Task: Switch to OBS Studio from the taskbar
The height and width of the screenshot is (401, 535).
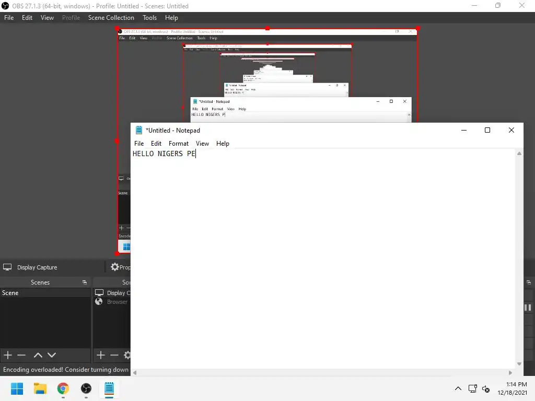Action: click(86, 388)
